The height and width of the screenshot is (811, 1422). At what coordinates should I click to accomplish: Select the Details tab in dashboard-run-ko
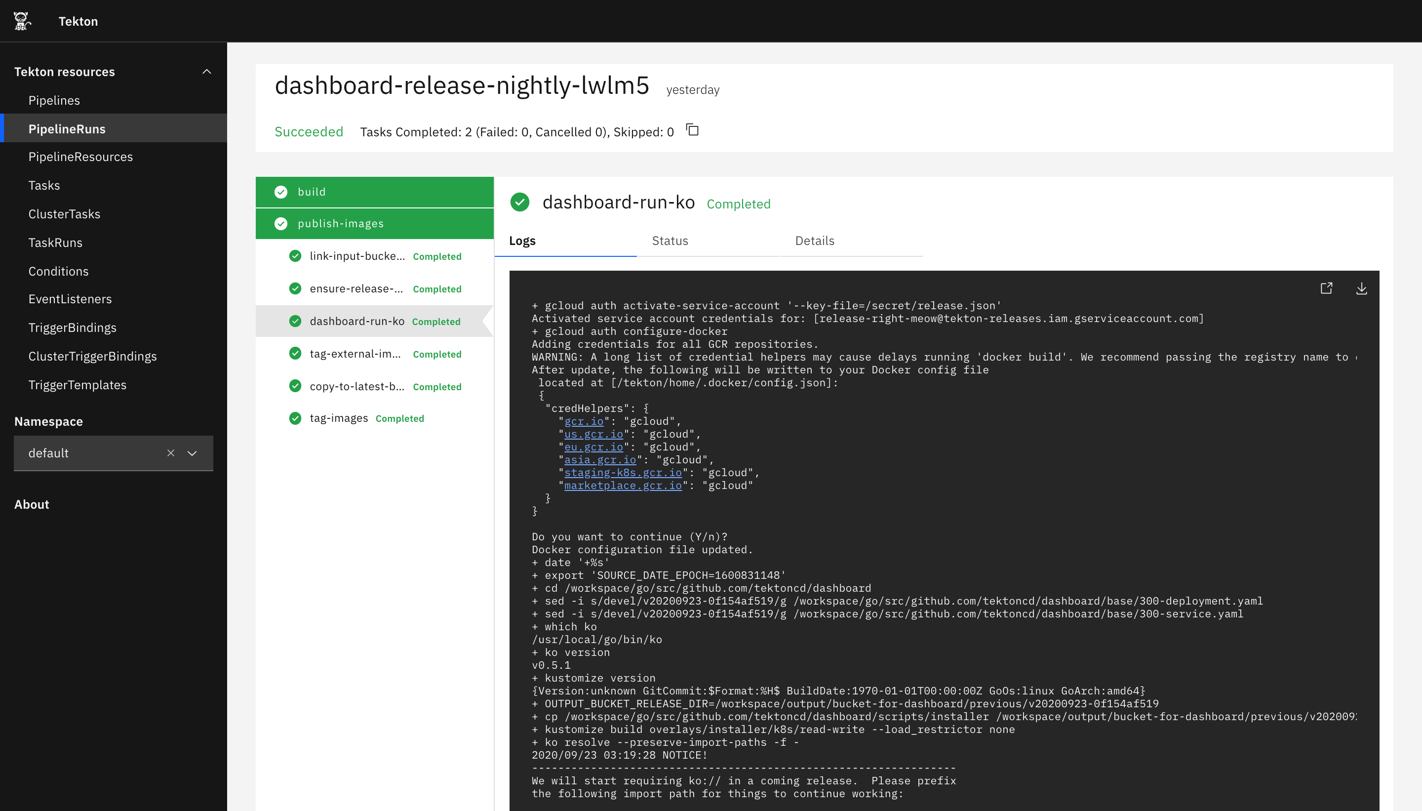coord(815,241)
